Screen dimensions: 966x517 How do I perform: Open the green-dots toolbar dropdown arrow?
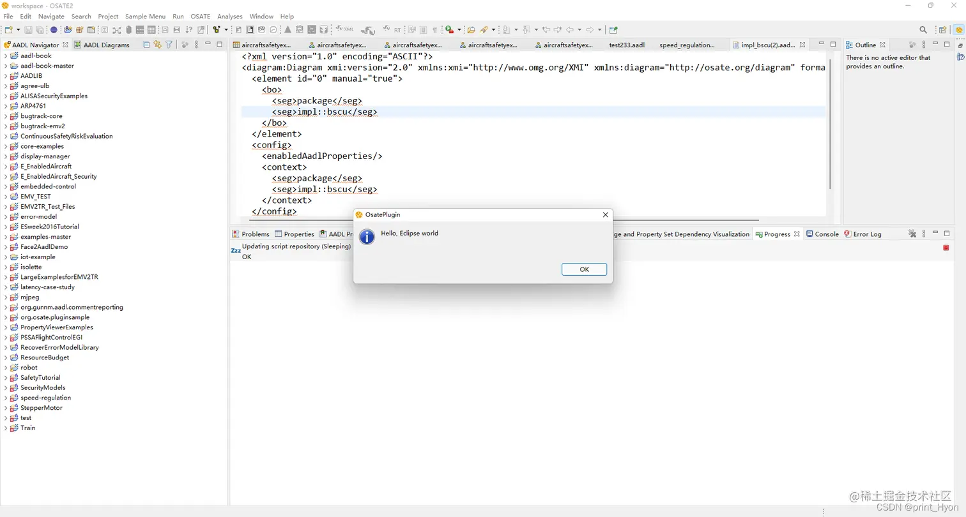point(226,29)
